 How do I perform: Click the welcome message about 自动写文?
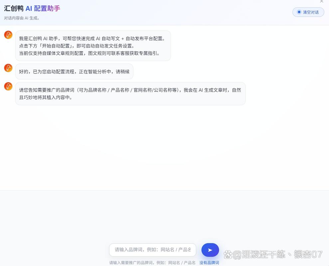[x=93, y=46]
